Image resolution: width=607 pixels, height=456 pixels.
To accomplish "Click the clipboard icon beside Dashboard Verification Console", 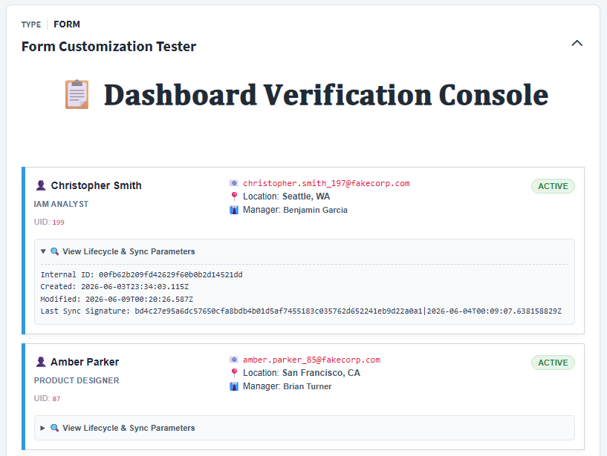I will coord(77,94).
